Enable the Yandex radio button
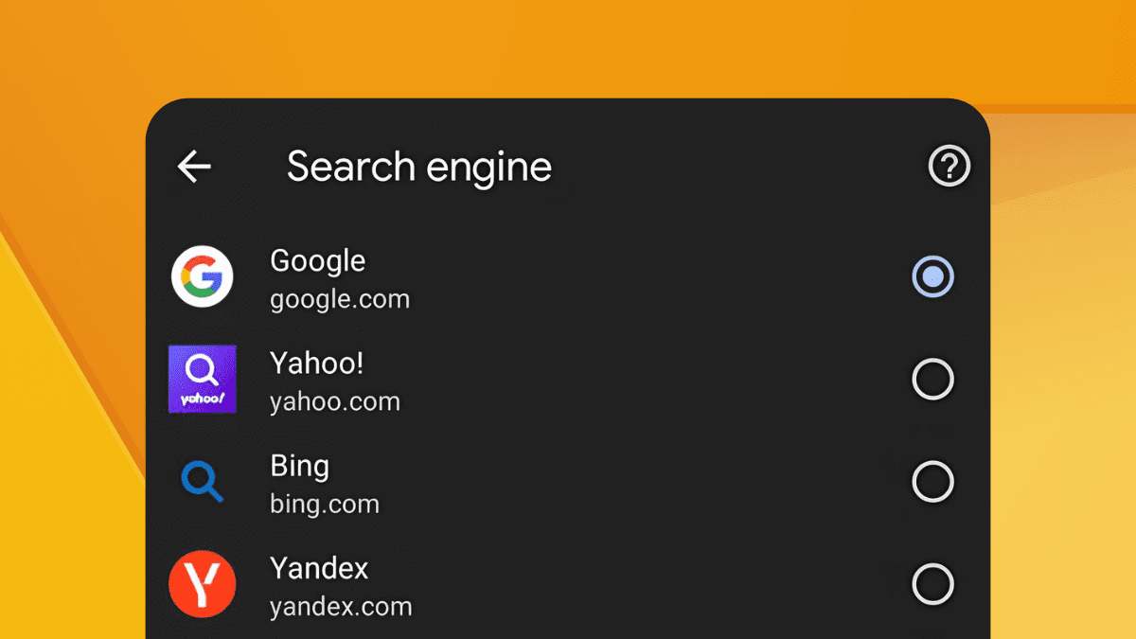This screenshot has width=1136, height=639. pos(932,583)
